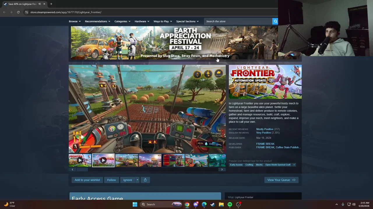Focus the Search the store field
The image size is (373, 209).
238,21
